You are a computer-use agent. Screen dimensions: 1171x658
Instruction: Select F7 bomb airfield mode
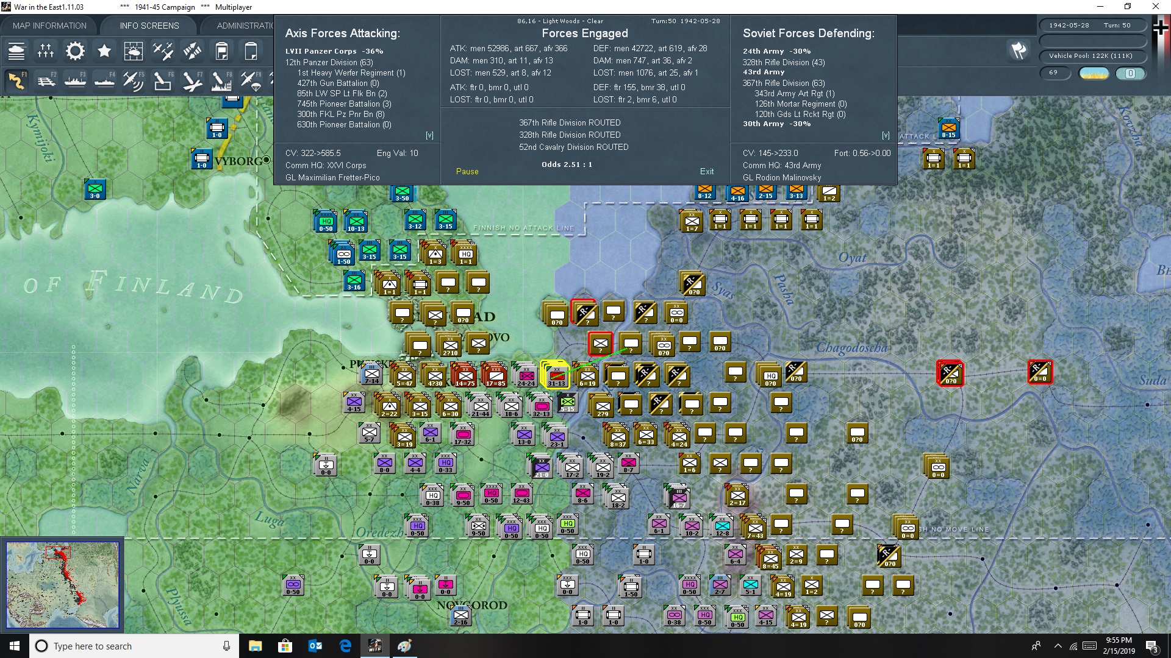pos(192,80)
